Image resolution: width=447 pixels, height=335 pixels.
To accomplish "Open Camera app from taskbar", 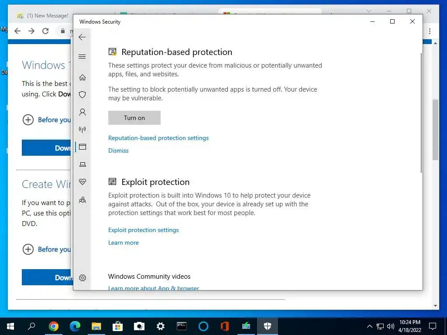I will [x=139, y=326].
